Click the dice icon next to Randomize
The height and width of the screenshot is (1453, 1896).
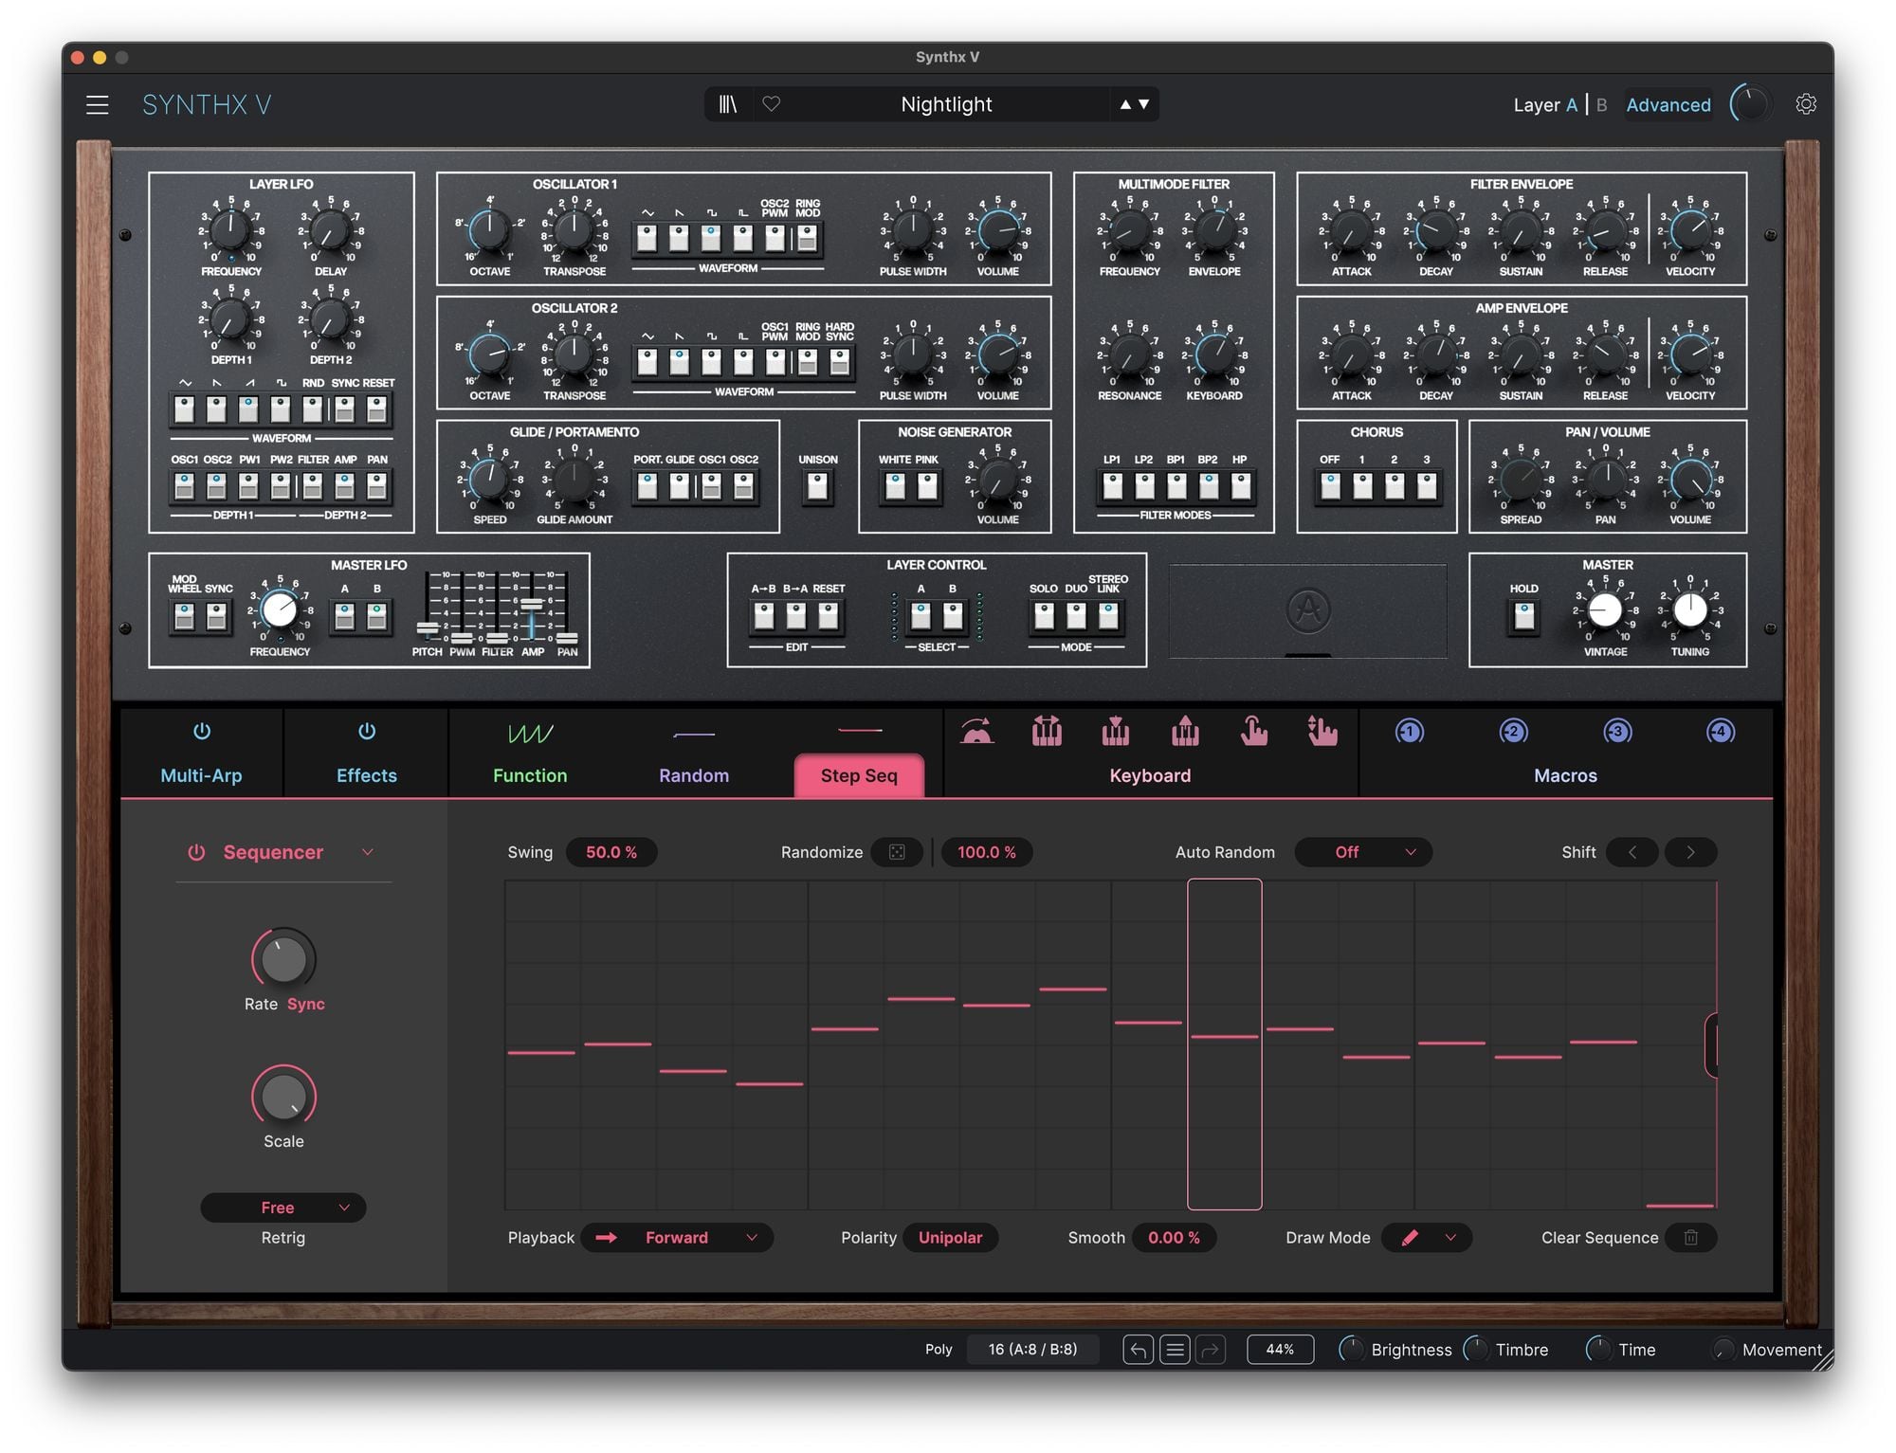pos(897,852)
